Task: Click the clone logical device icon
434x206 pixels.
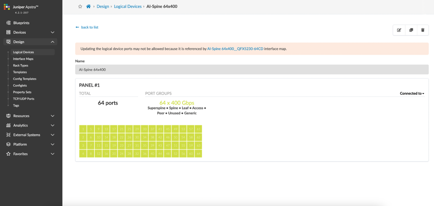Action: (411, 30)
